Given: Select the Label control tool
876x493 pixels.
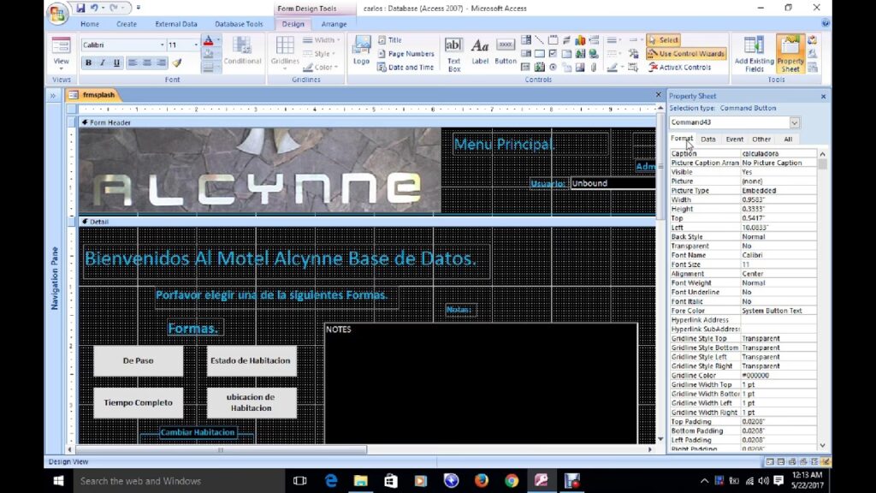Looking at the screenshot, I should pos(480,51).
